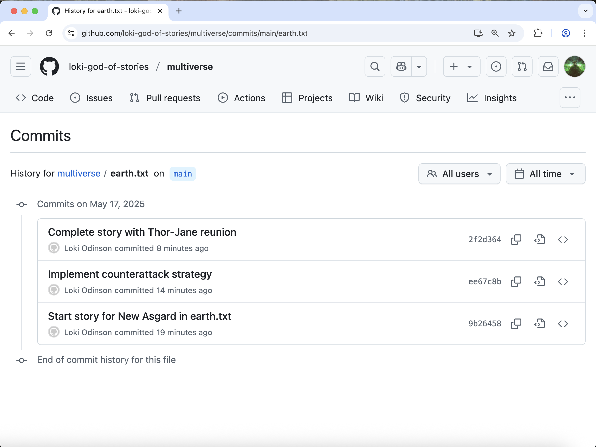
Task: Copy full SHA for commit 2f2d364
Action: pyautogui.click(x=516, y=239)
